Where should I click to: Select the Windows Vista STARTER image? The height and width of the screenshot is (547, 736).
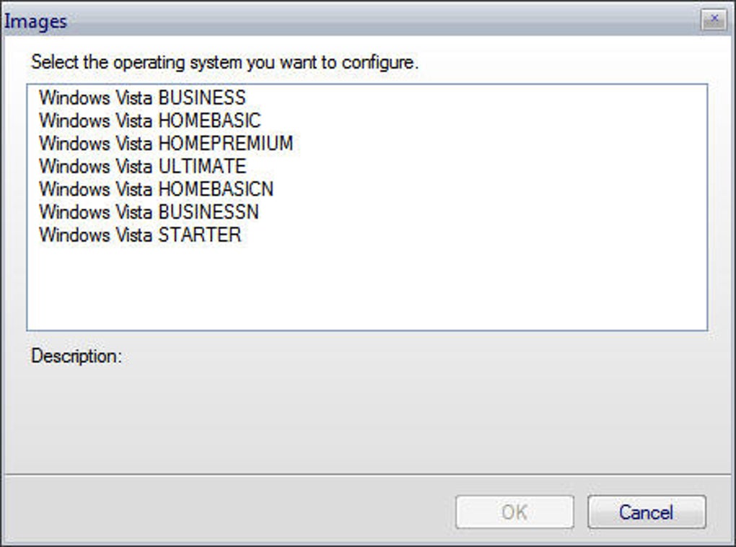point(140,235)
